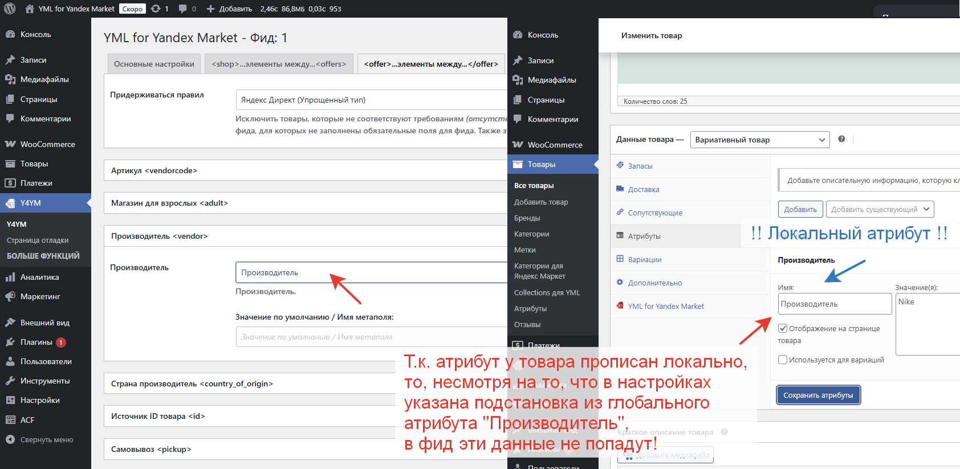960x469 pixels.
Task: Open the Вариации product data tab
Action: click(644, 259)
